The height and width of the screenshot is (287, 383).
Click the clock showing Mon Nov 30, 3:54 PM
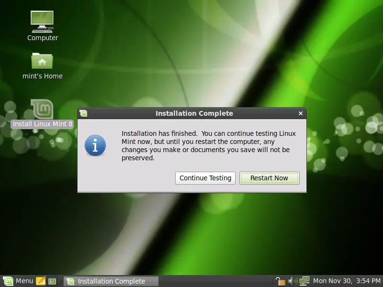click(347, 281)
